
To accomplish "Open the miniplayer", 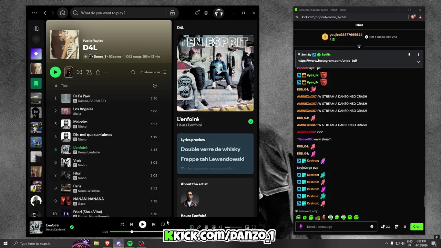I will (247, 227).
